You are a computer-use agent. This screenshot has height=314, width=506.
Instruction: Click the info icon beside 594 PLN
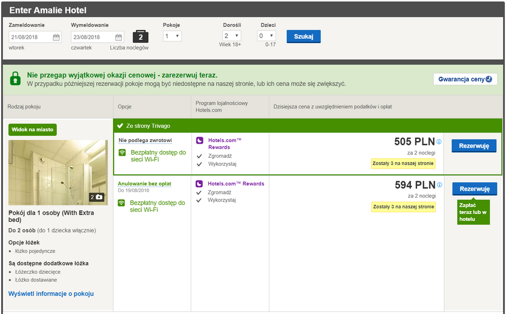pos(440,185)
